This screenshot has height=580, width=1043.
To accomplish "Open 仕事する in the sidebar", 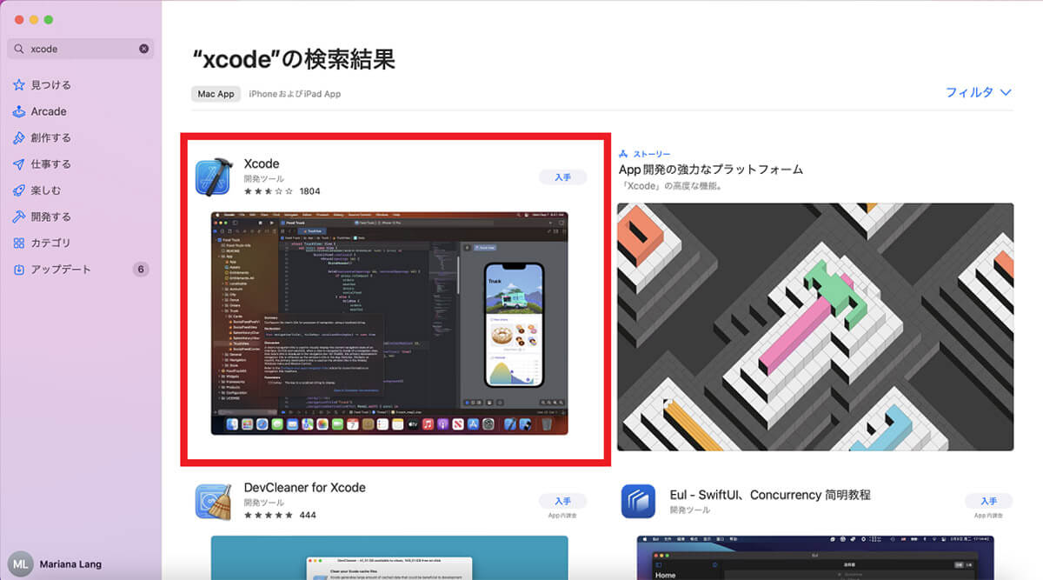I will pyautogui.click(x=51, y=163).
